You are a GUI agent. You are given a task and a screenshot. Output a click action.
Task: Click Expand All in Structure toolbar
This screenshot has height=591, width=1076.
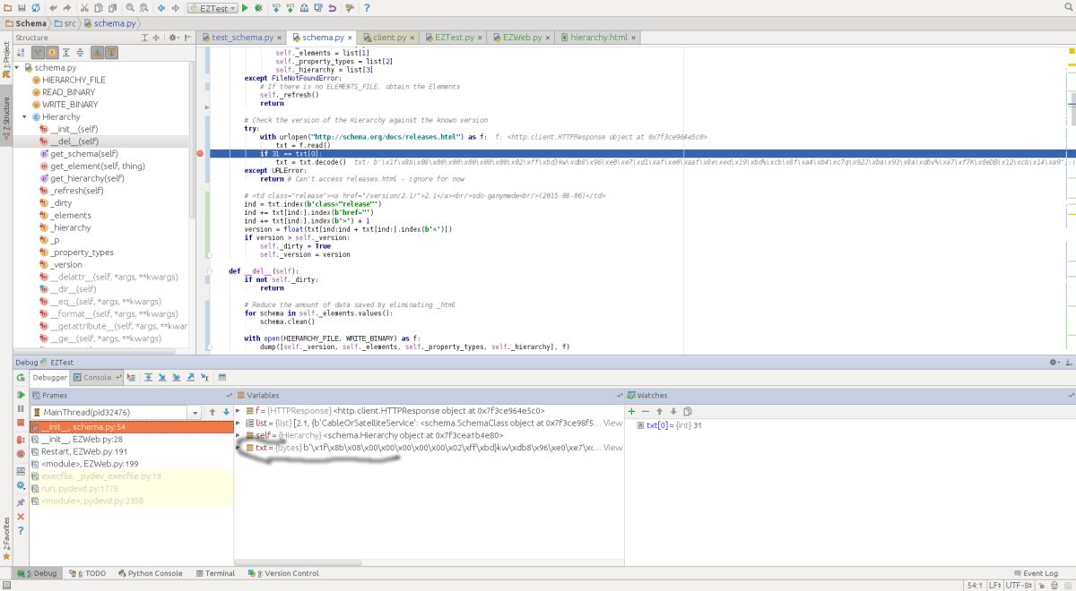65,53
